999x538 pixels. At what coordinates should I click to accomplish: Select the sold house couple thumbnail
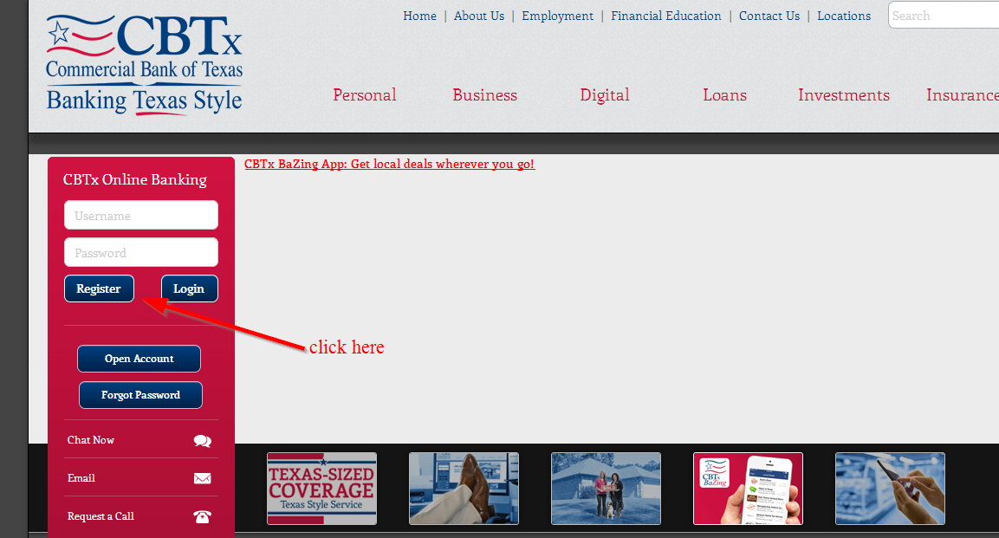point(606,489)
